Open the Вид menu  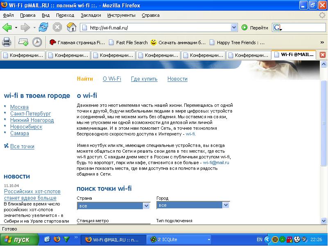point(45,15)
